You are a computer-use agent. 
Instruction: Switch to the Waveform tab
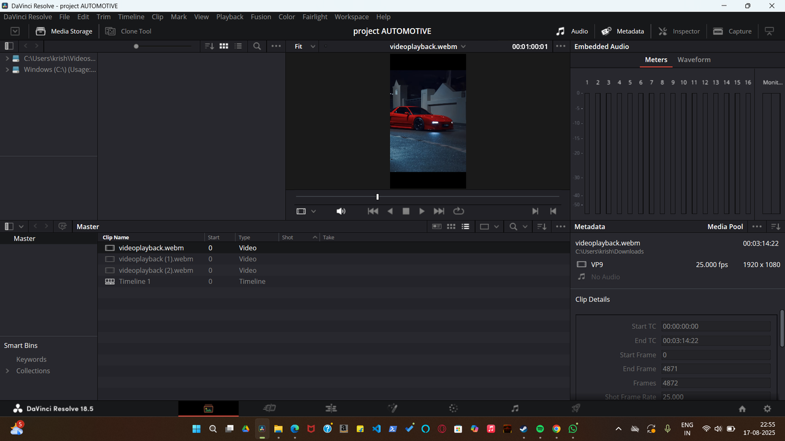[694, 59]
